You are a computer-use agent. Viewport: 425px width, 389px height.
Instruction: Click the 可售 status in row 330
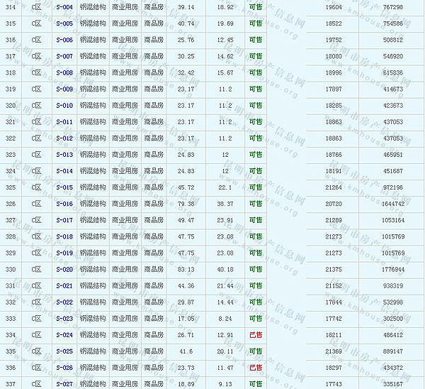[255, 270]
